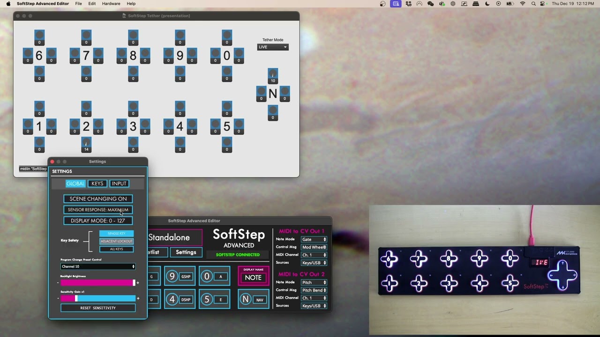600x337 pixels.
Task: Click the N nav pad letter in Tether
Action: pos(272,94)
